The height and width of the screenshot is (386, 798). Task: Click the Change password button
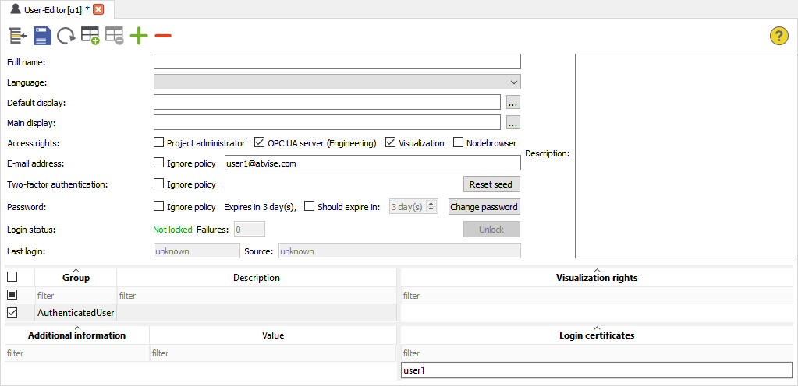484,207
